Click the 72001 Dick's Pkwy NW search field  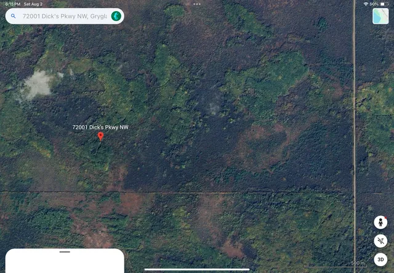(x=65, y=16)
